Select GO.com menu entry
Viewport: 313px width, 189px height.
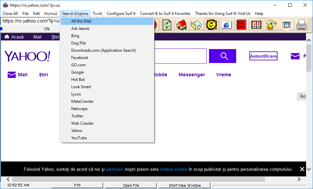tap(107, 65)
